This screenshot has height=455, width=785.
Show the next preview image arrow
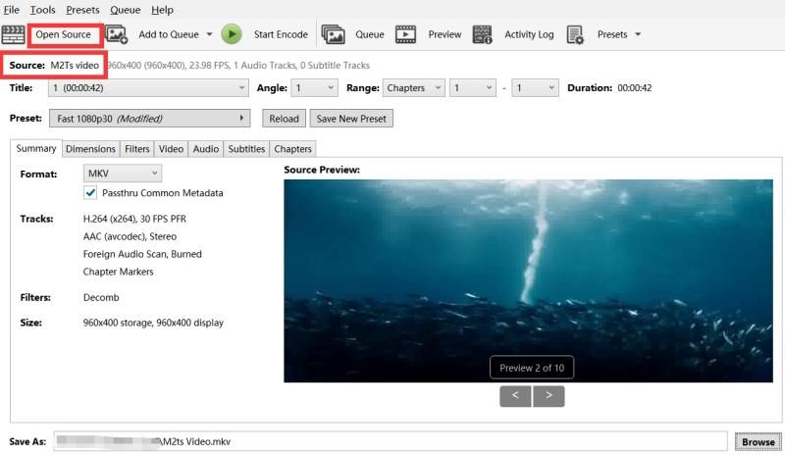coord(549,395)
